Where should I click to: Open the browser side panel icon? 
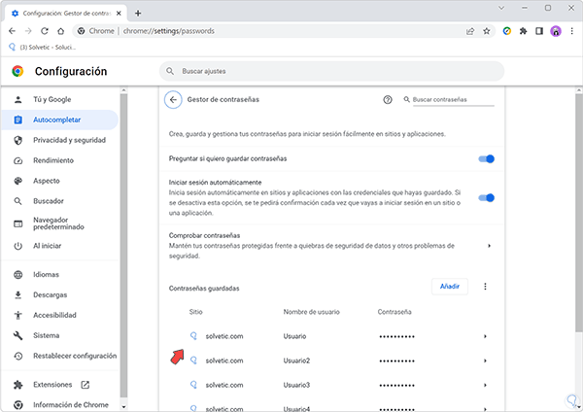(x=539, y=30)
